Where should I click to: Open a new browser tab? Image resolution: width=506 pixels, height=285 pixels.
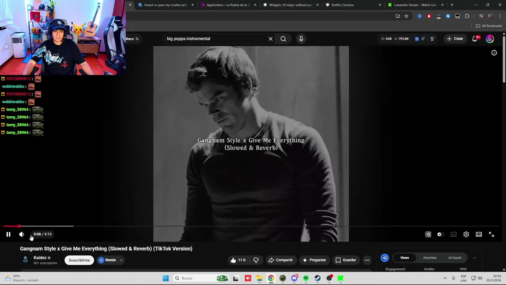tap(452, 5)
